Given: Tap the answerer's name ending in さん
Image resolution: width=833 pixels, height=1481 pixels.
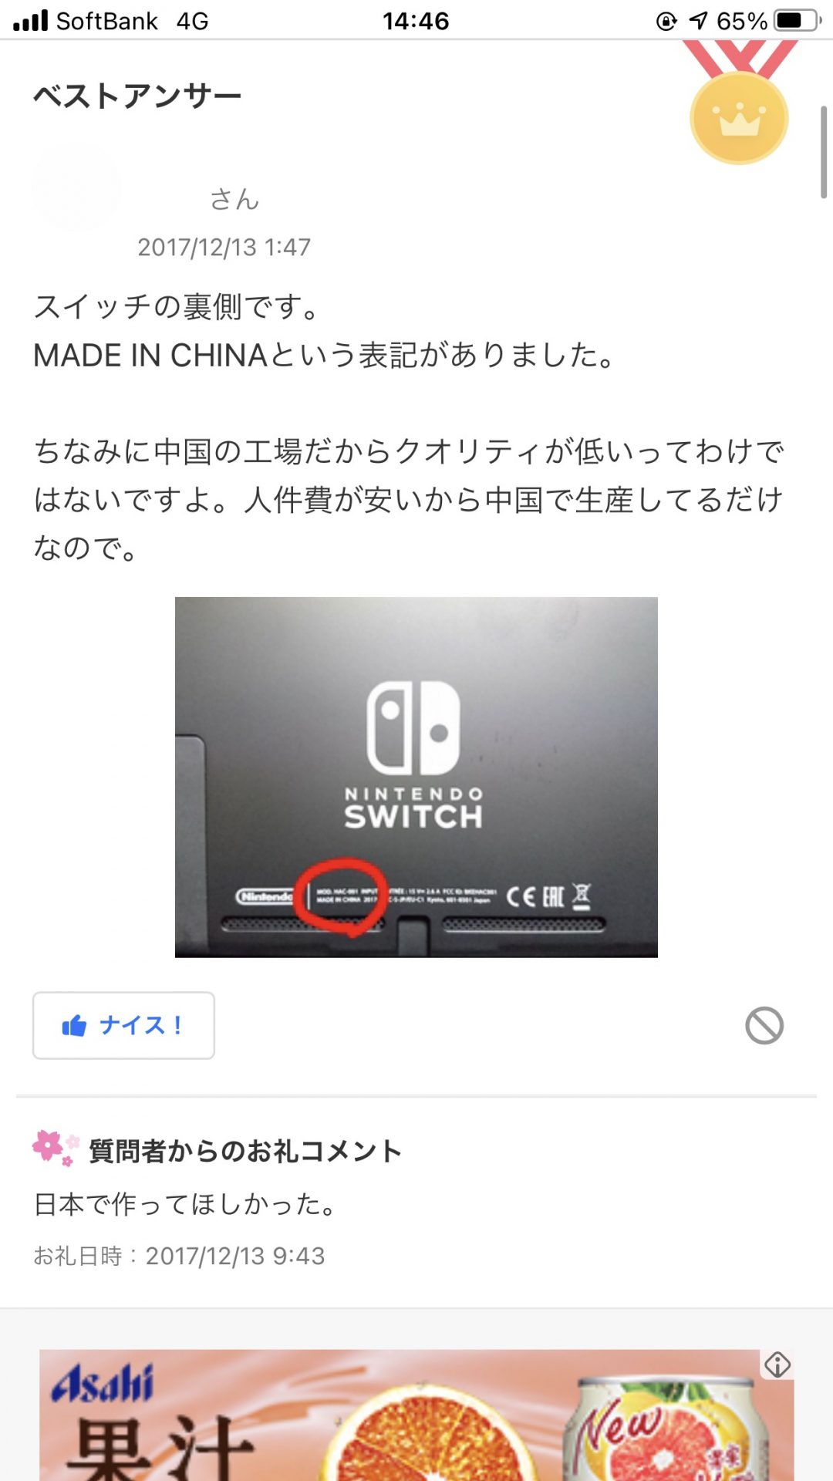Looking at the screenshot, I should [234, 199].
